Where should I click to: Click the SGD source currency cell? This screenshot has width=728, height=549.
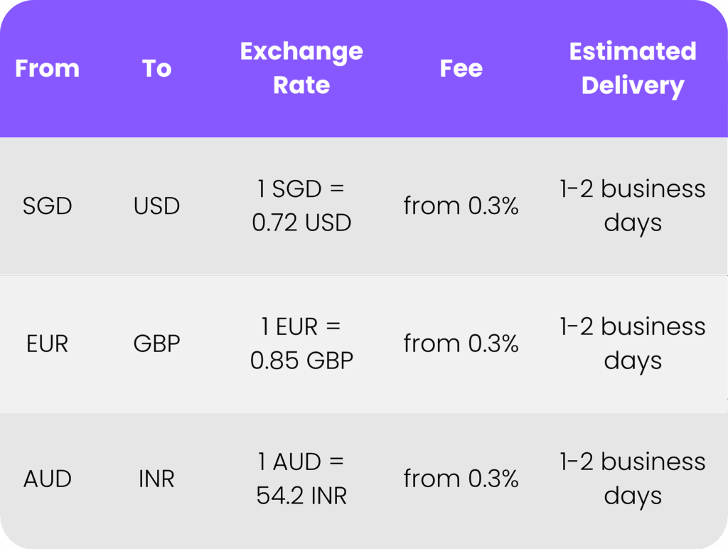[x=47, y=206]
